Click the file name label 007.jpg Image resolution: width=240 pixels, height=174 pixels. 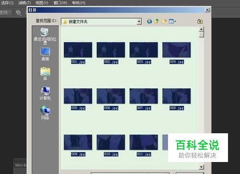pyautogui.click(x=144, y=108)
